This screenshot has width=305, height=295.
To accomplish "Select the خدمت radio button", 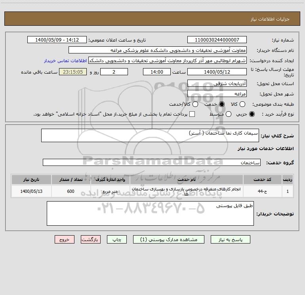I will [x=222, y=104].
